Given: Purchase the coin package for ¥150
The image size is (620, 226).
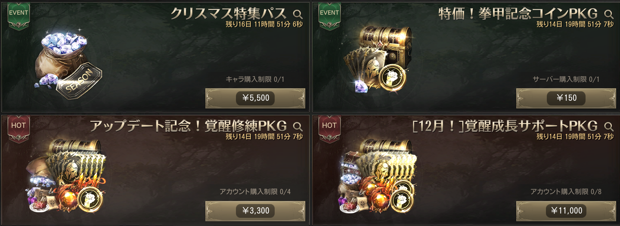Looking at the screenshot, I should click(x=566, y=98).
